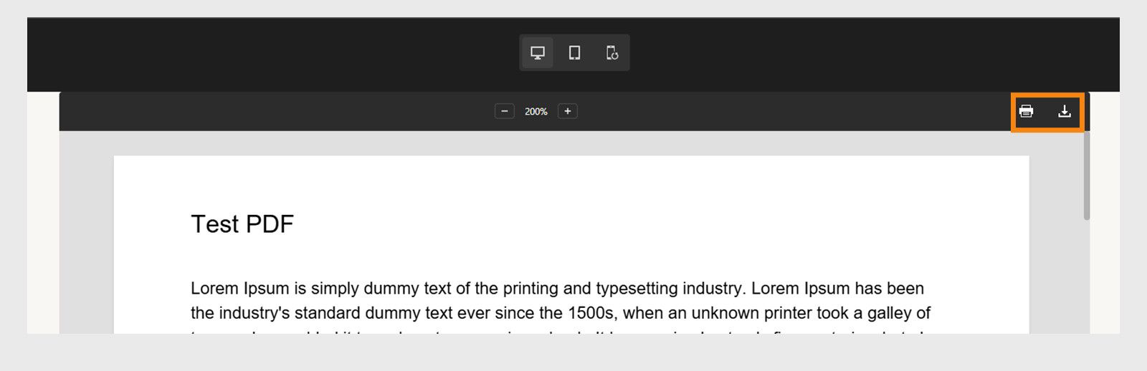Zoom in with the plus button

(x=568, y=111)
